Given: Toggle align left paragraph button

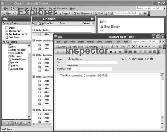Looking at the screenshot, I should 126,52.
